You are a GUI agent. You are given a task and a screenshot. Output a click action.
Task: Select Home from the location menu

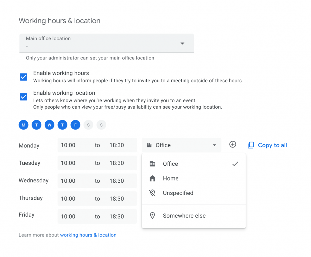coord(171,178)
